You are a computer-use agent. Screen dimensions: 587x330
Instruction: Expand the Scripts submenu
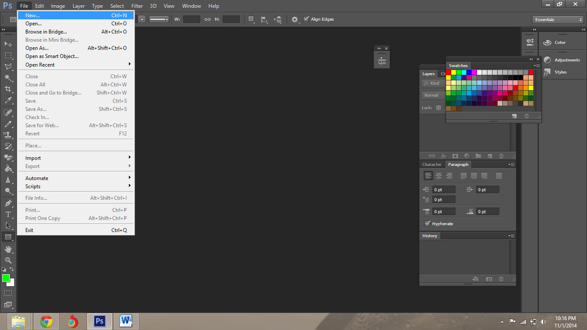point(76,186)
